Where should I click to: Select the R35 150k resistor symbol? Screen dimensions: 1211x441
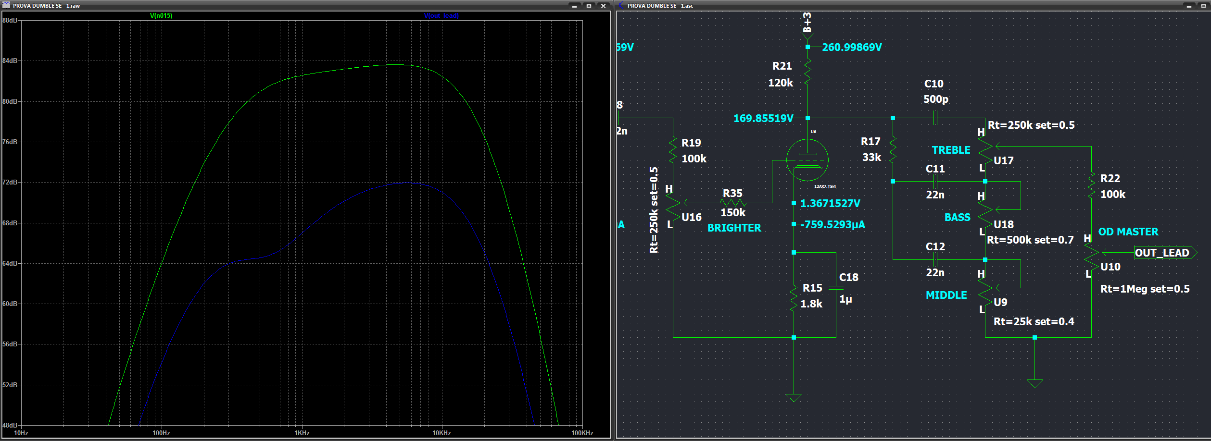[733, 203]
